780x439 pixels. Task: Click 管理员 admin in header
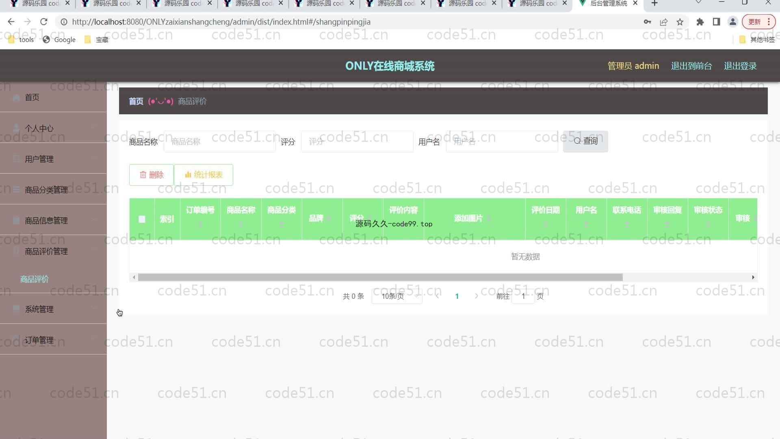633,66
